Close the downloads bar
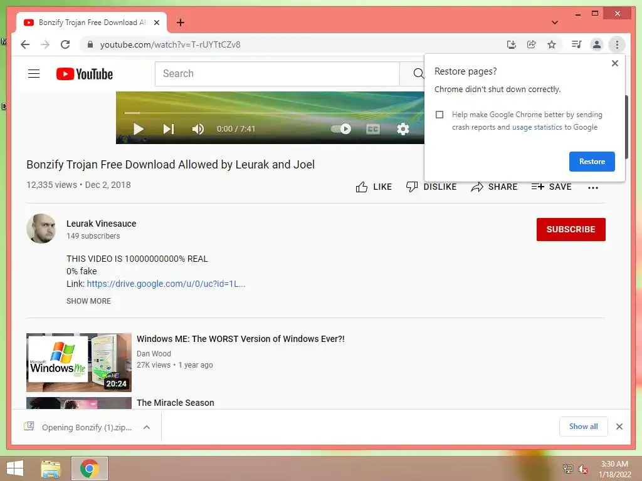 (619, 427)
